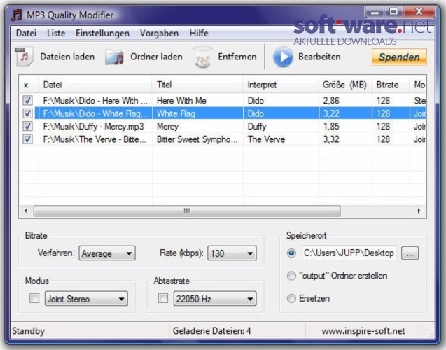Uncheck the Bitter Sweet Symphony file checkbox

click(x=27, y=139)
